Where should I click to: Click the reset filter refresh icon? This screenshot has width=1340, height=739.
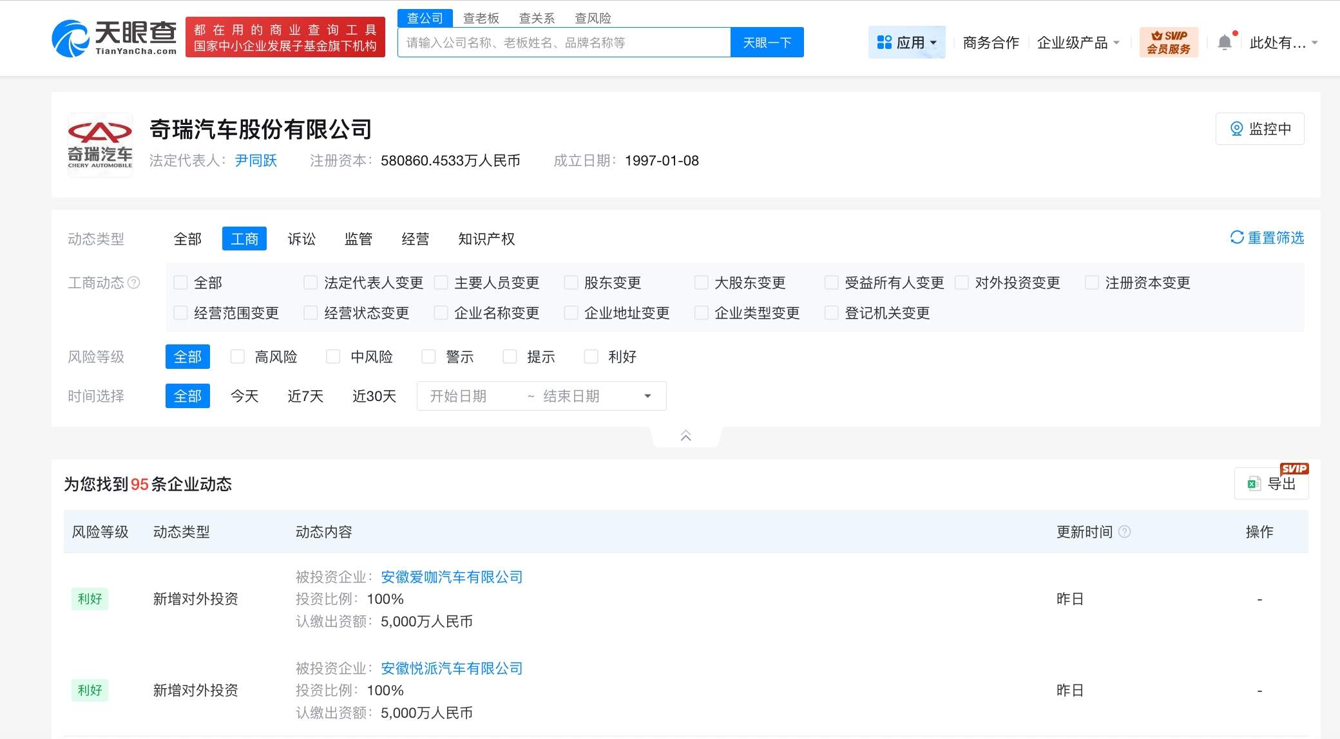pos(1236,238)
